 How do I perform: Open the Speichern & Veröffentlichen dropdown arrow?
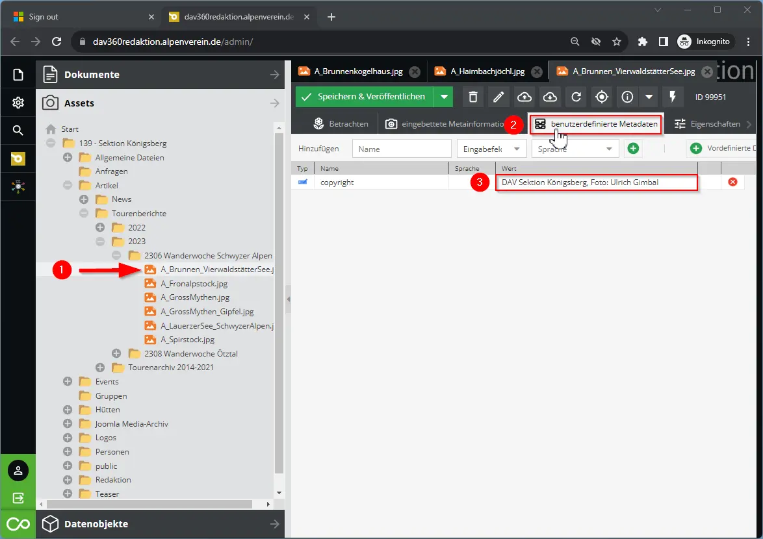click(444, 97)
